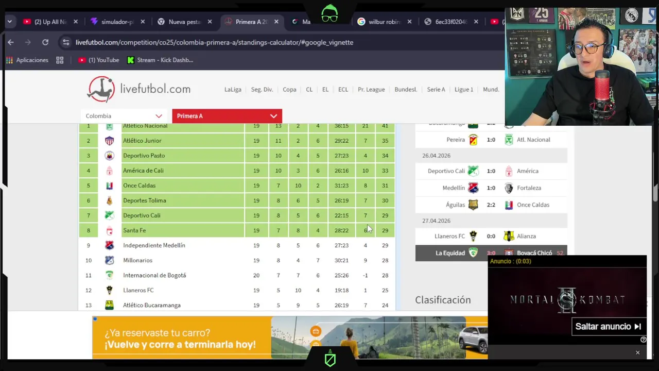
Task: Click the car reservation banner ad
Action: pyautogui.click(x=290, y=338)
